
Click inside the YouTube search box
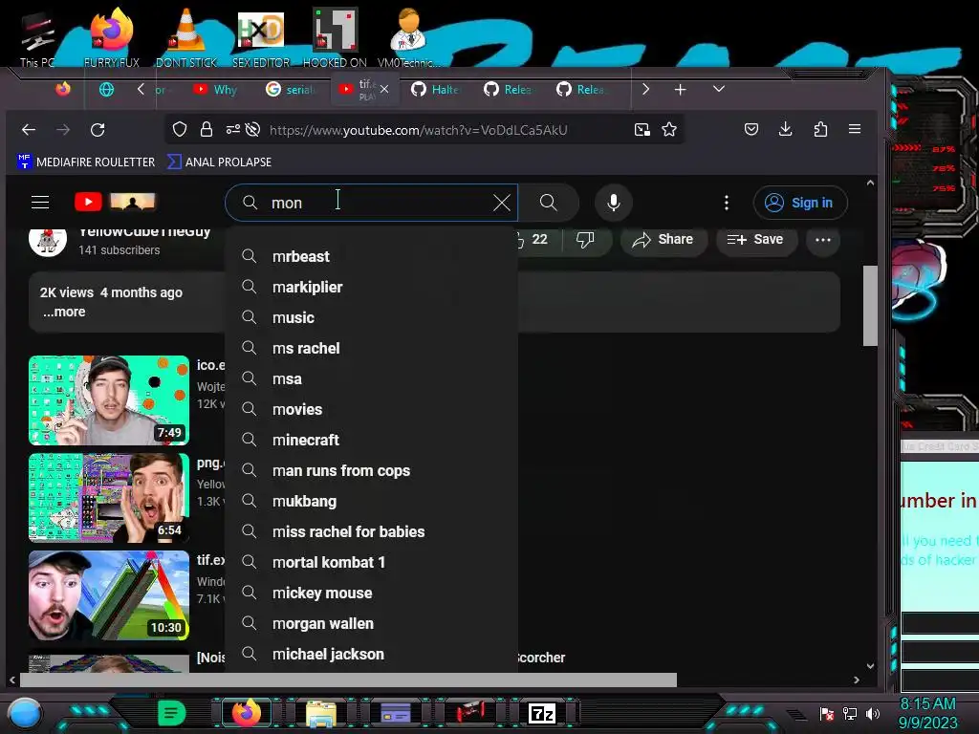click(371, 203)
